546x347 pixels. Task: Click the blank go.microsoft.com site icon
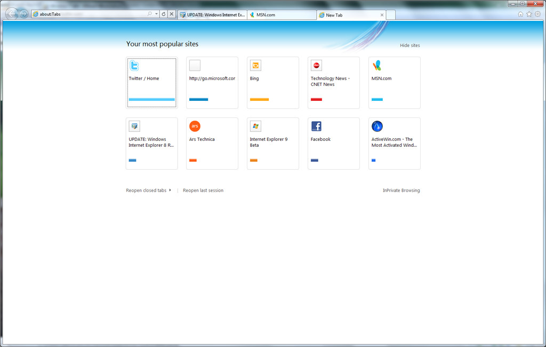tap(195, 66)
